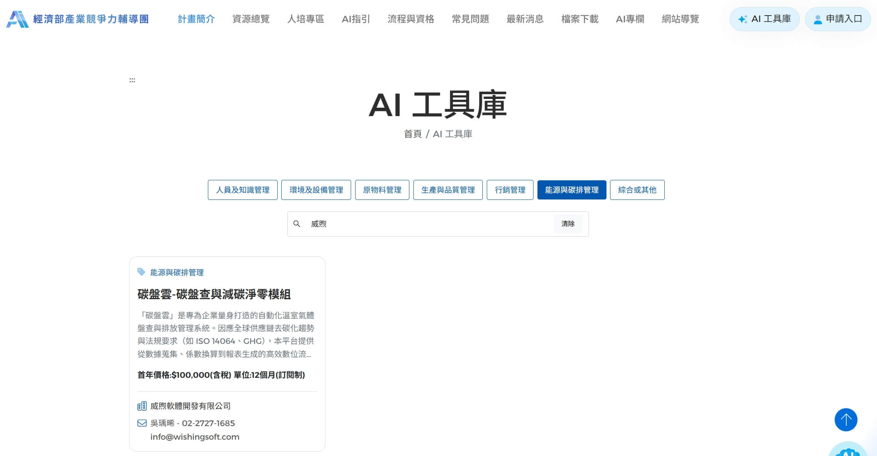This screenshot has height=456, width=877.
Task: Click the sparkle AI 工具庫 icon
Action: 742,19
